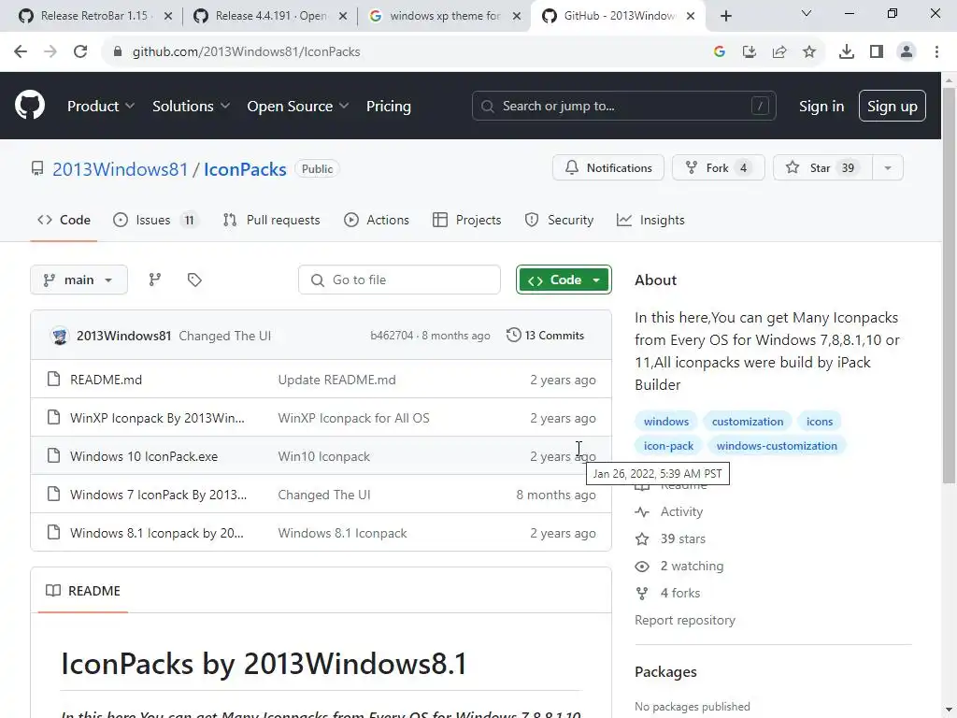The width and height of the screenshot is (957, 718).
Task: Switch to the Issues tab
Action: coord(156,220)
